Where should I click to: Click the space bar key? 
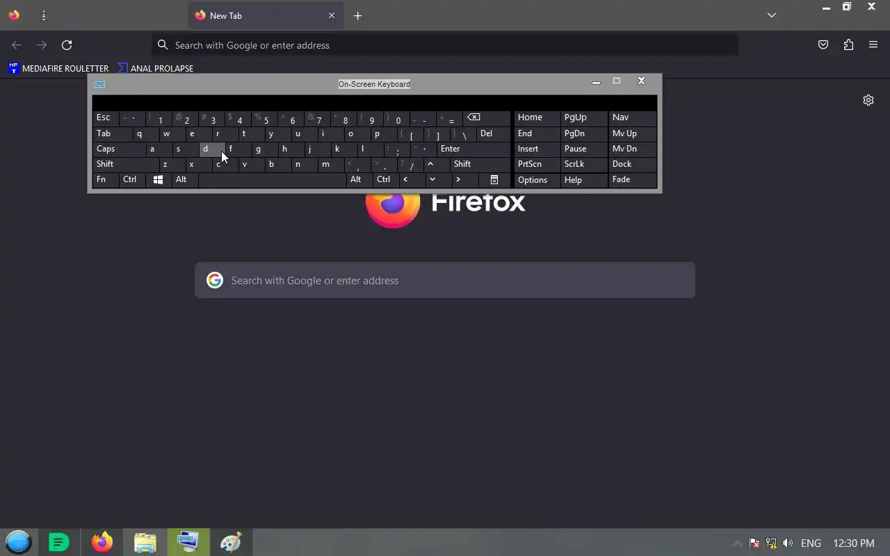pos(272,179)
